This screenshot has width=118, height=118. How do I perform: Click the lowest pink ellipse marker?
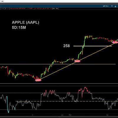pyautogui.click(x=38, y=80)
